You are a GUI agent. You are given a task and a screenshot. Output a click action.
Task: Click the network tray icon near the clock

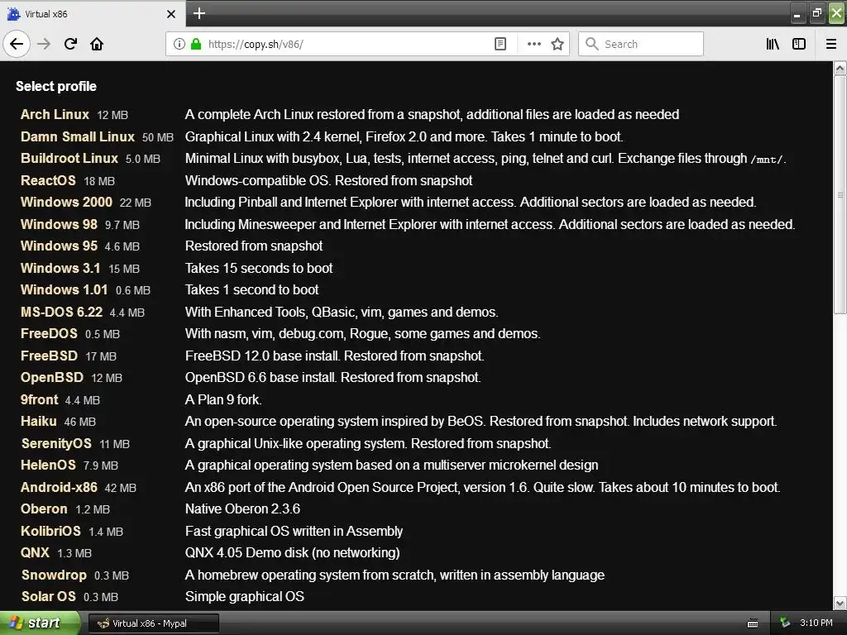click(785, 623)
